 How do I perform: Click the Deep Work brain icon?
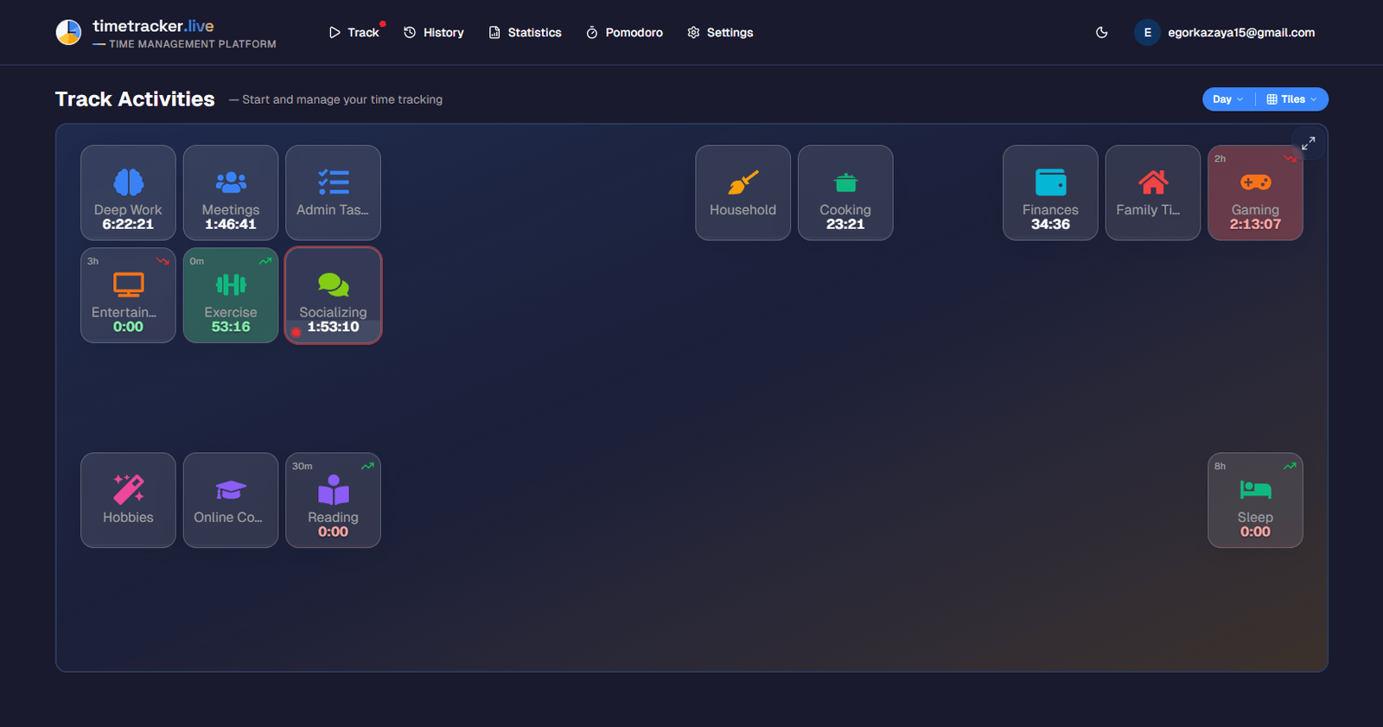128,182
